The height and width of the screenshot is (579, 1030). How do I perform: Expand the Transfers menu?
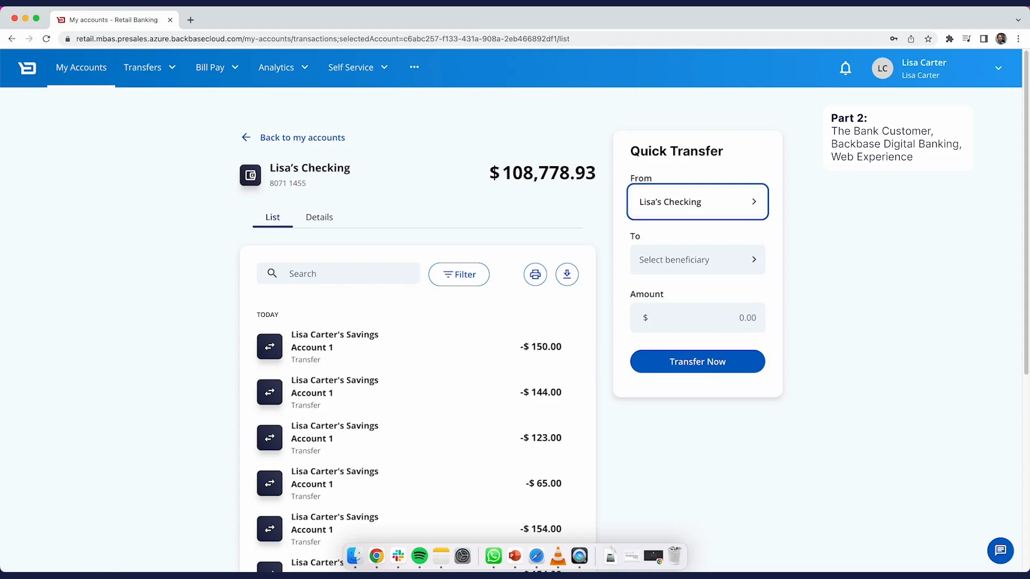click(150, 68)
